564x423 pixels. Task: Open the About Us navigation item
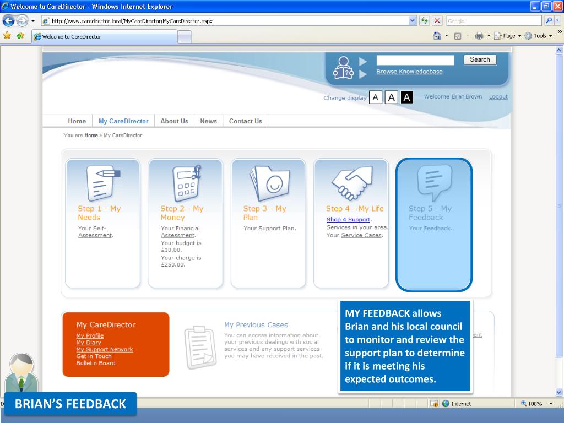point(174,121)
